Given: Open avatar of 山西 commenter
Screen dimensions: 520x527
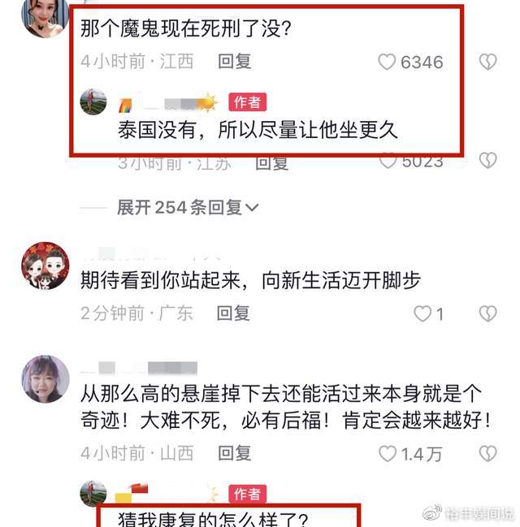Looking at the screenshot, I should point(45,378).
